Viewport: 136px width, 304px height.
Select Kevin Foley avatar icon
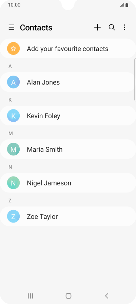pyautogui.click(x=13, y=116)
